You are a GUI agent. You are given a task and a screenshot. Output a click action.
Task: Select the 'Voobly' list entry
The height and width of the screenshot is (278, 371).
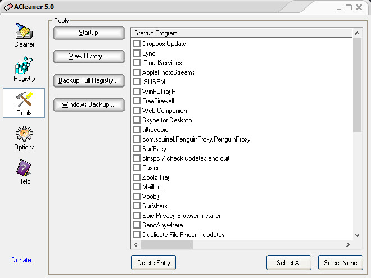151,197
